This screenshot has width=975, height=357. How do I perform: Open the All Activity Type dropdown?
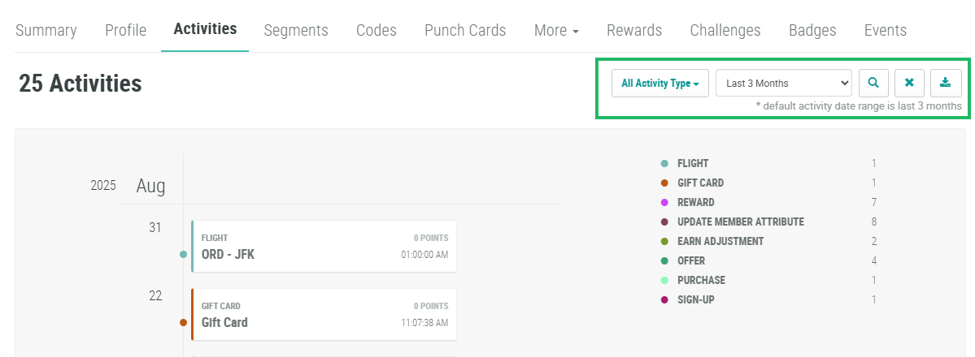tap(659, 83)
